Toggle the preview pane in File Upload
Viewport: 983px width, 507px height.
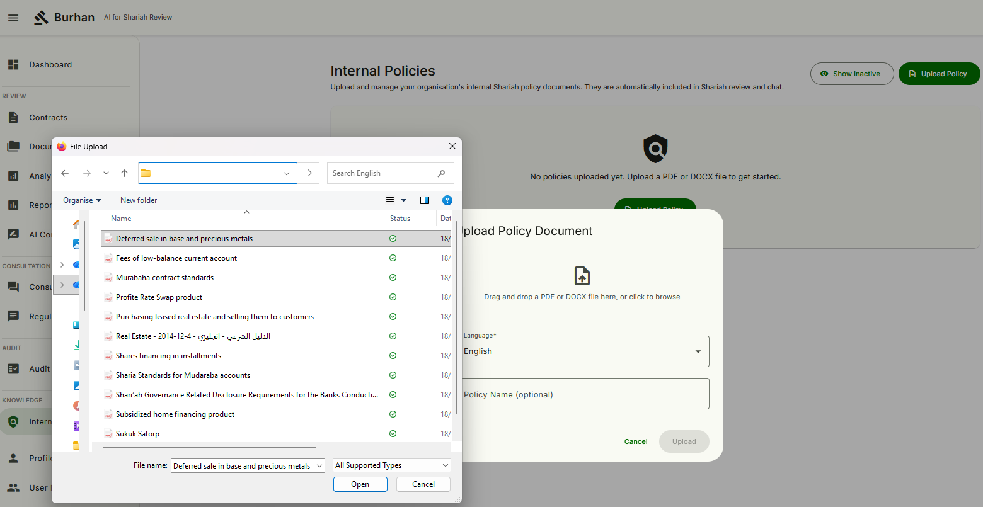coord(425,200)
